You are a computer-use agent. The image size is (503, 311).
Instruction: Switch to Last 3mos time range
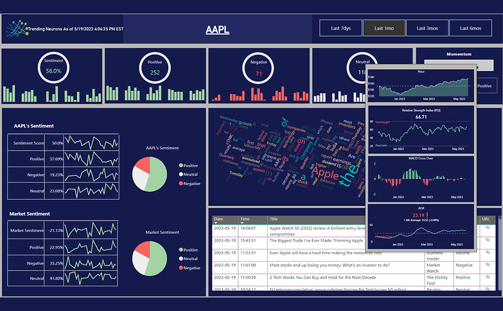[x=427, y=28]
